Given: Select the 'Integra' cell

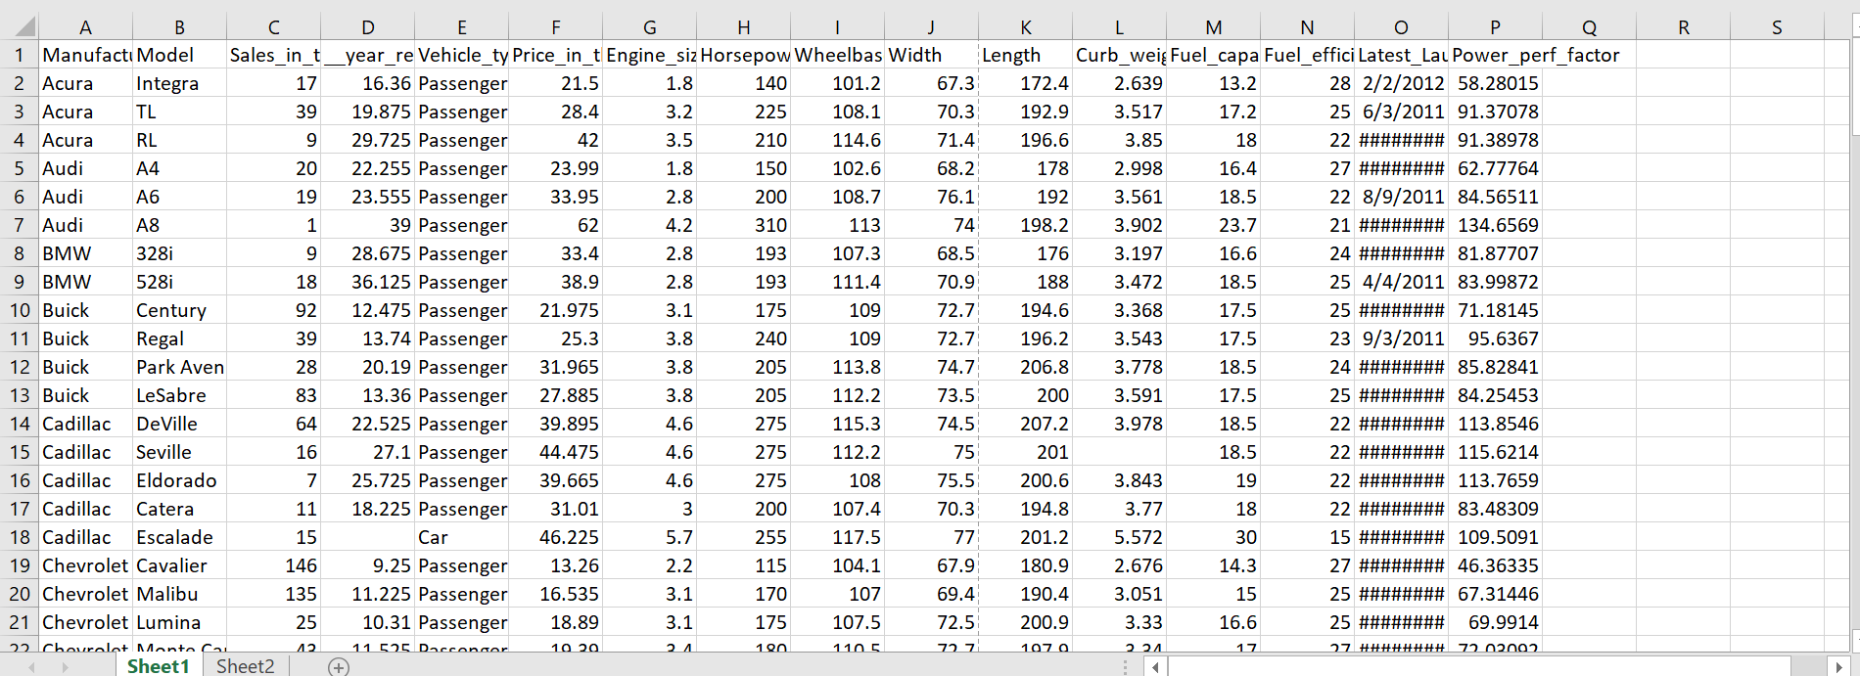Looking at the screenshot, I should tap(179, 83).
